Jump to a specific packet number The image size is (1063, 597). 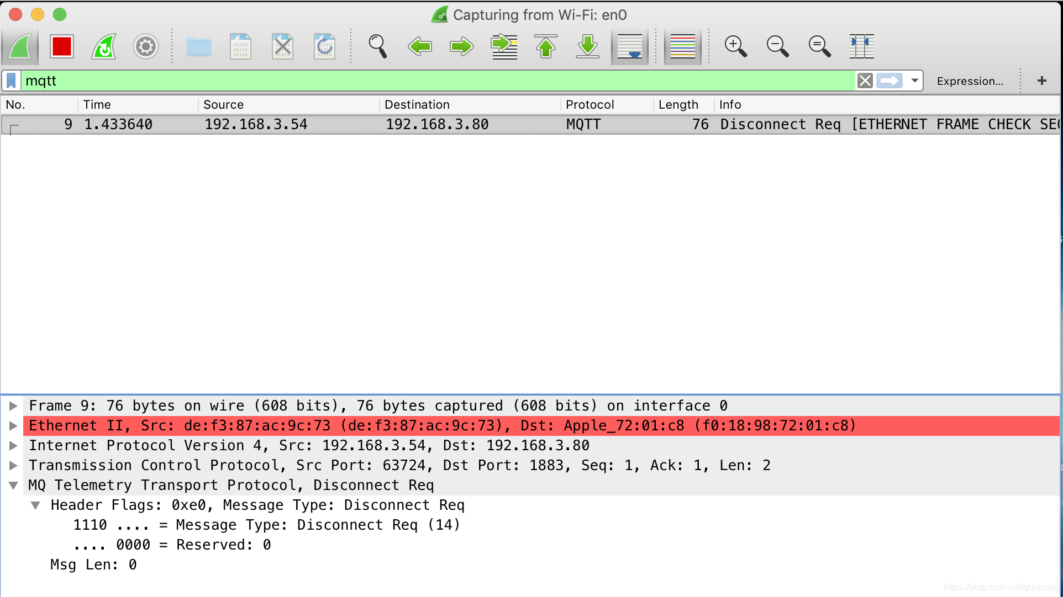click(x=504, y=47)
